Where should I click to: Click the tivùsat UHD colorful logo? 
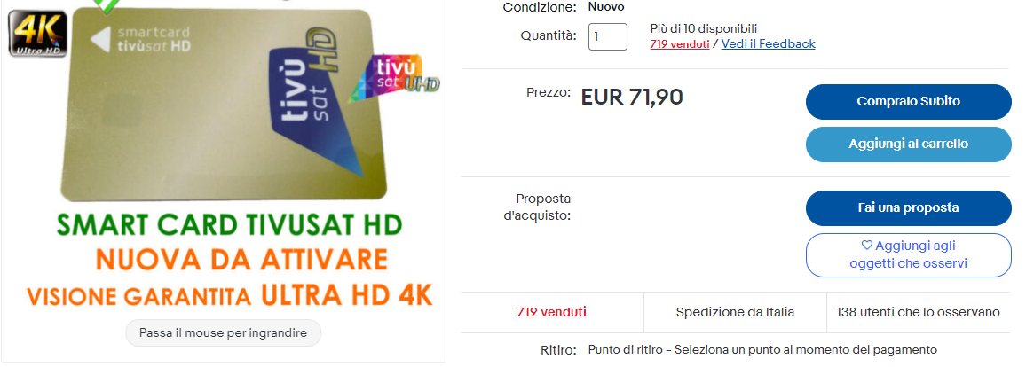pyautogui.click(x=394, y=79)
